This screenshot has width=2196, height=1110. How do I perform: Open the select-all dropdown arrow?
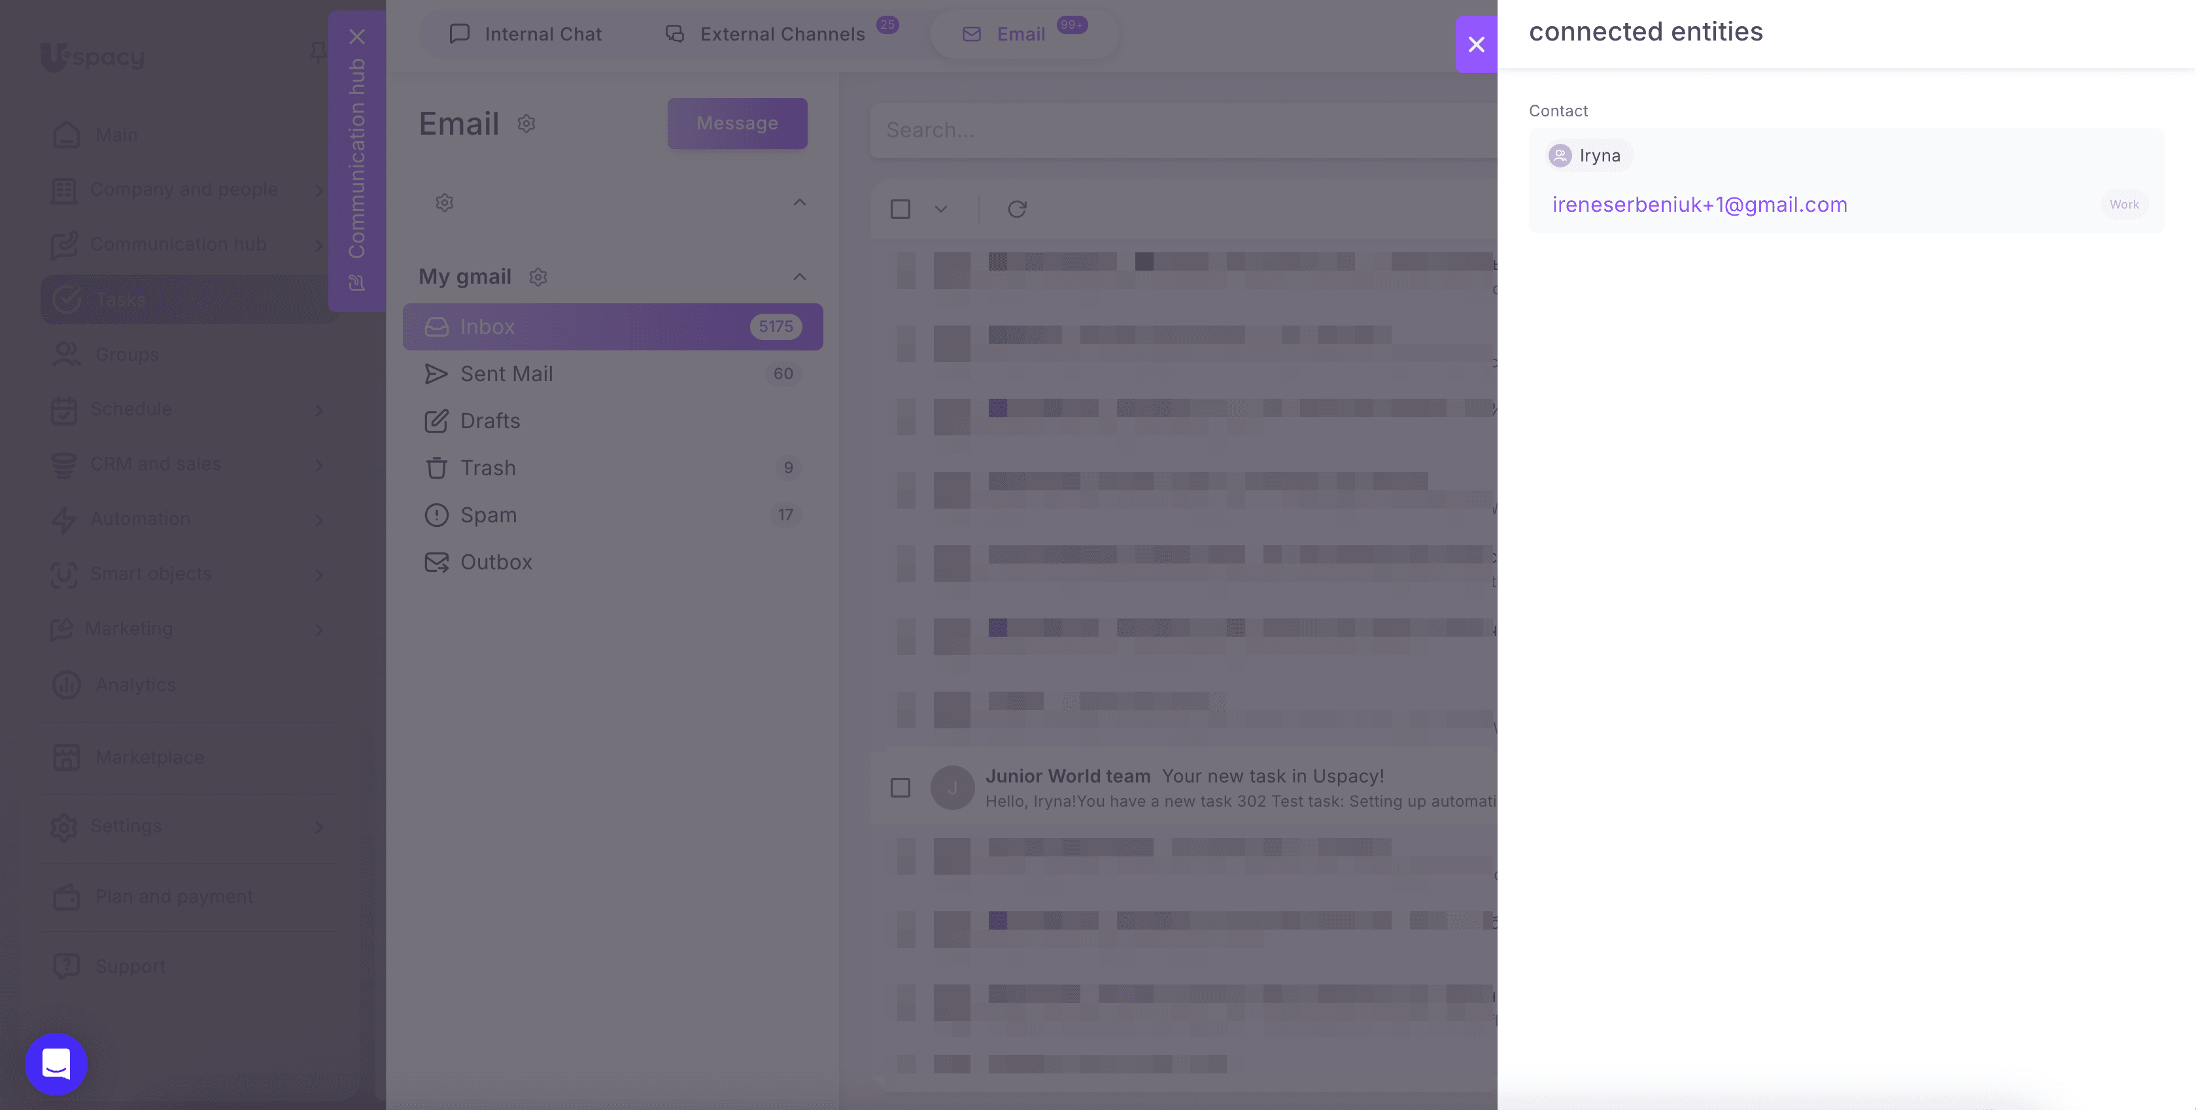940,210
